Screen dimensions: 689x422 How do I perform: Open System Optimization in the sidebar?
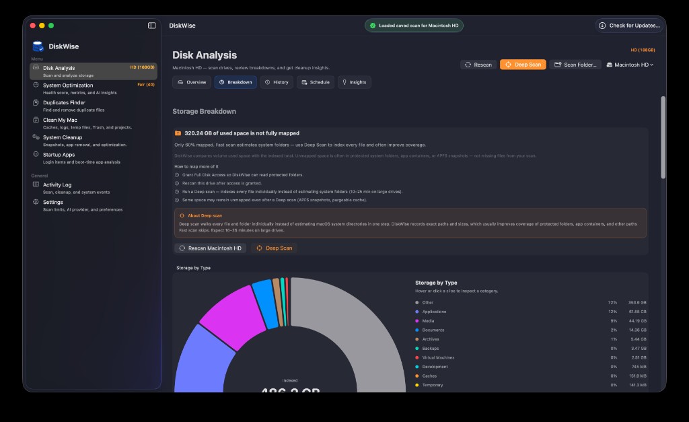93,88
